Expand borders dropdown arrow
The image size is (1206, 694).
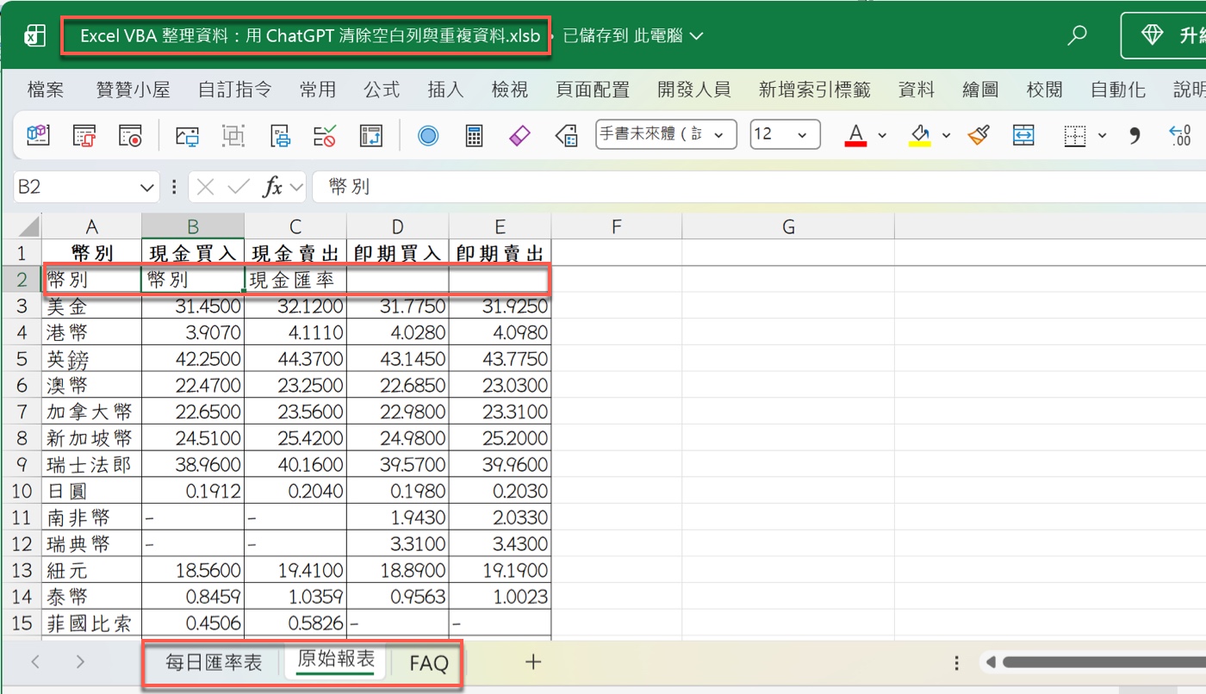[1102, 136]
